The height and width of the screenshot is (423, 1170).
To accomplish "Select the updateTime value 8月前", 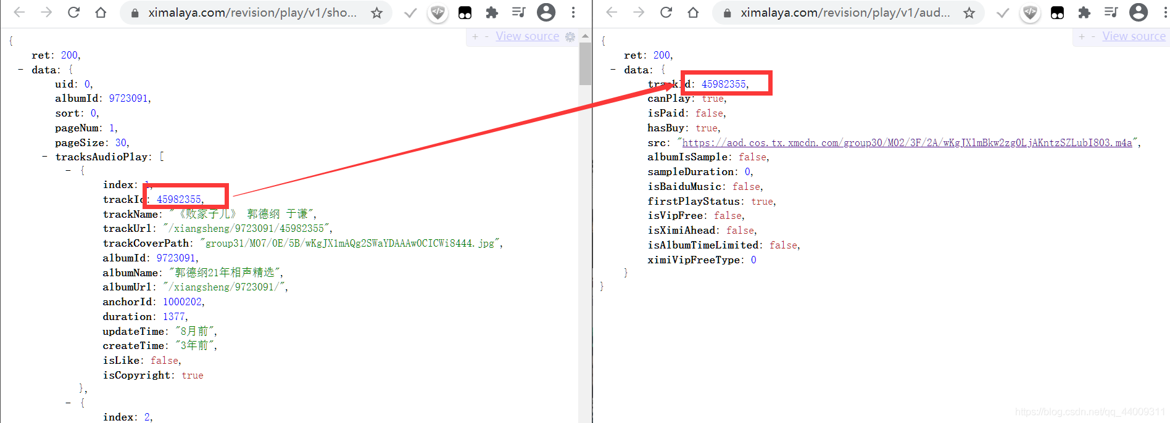I will coord(194,332).
